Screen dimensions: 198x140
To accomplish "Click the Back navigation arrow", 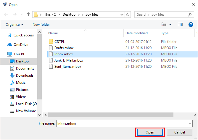I will [x=6, y=15].
